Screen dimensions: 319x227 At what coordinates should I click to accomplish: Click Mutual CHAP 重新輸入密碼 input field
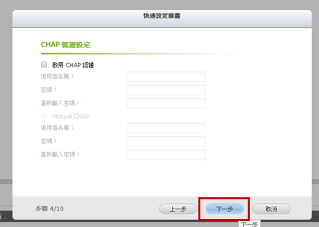(x=166, y=155)
